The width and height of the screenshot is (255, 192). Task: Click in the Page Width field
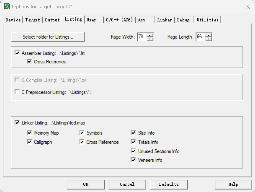pos(142,37)
